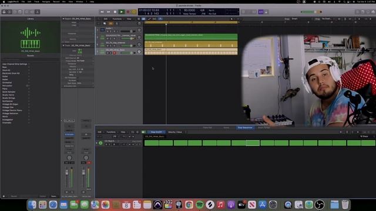Select Electronic Drum Kit in the Library
The image size is (376, 211).
(11, 73)
